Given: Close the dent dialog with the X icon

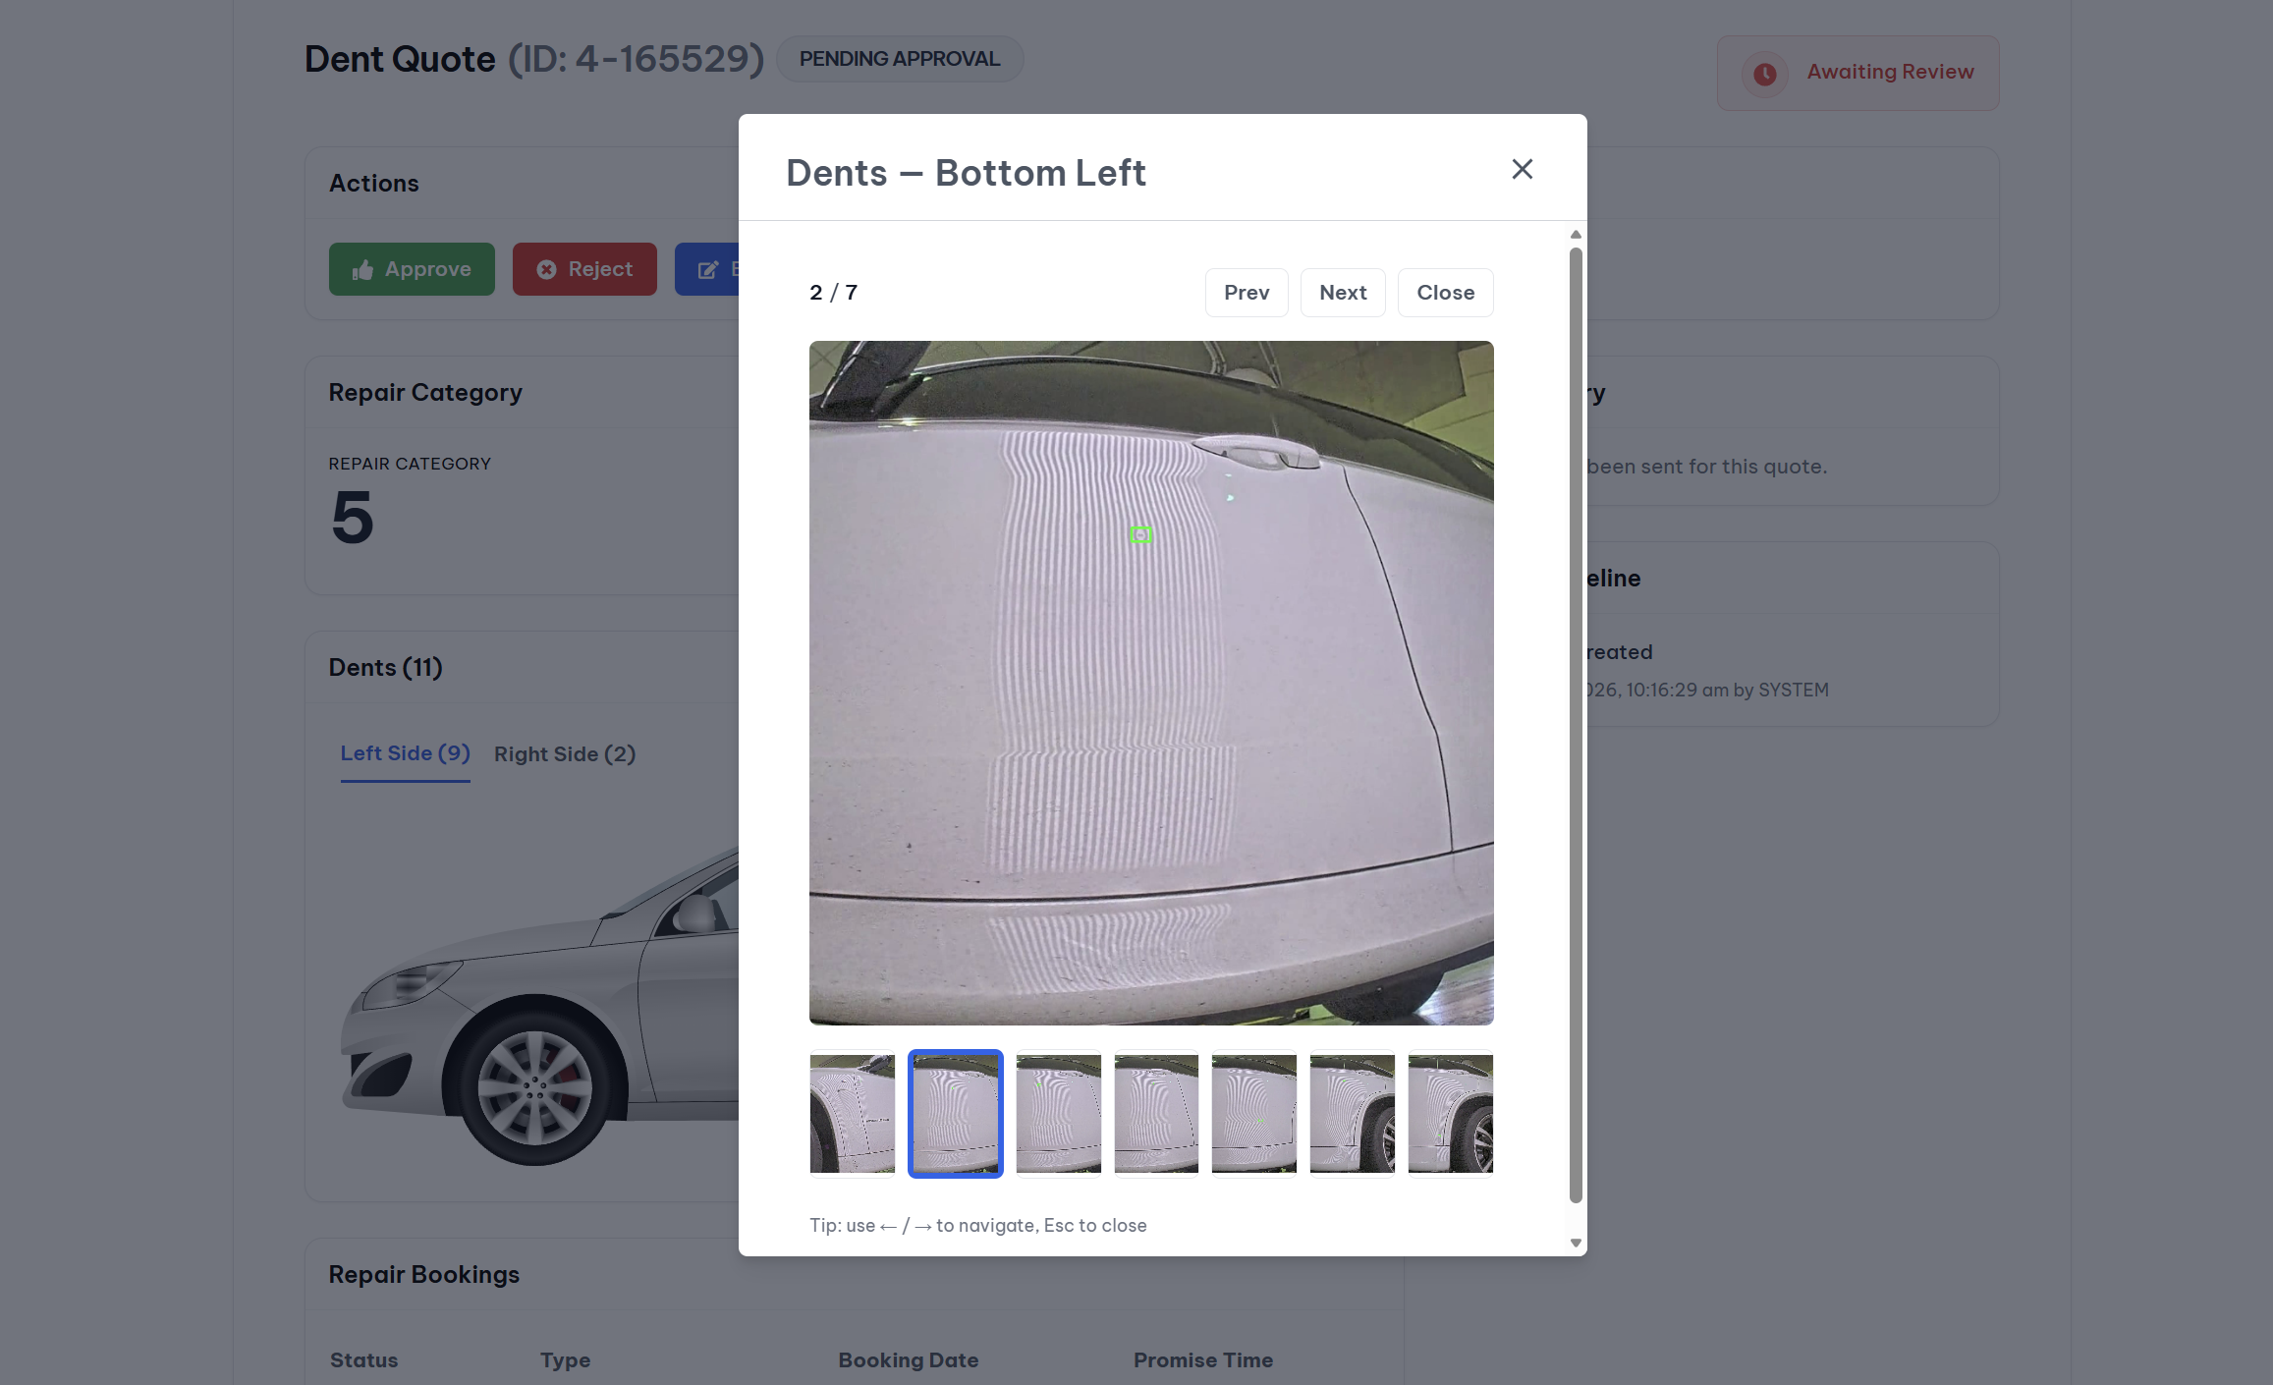Looking at the screenshot, I should (x=1522, y=169).
